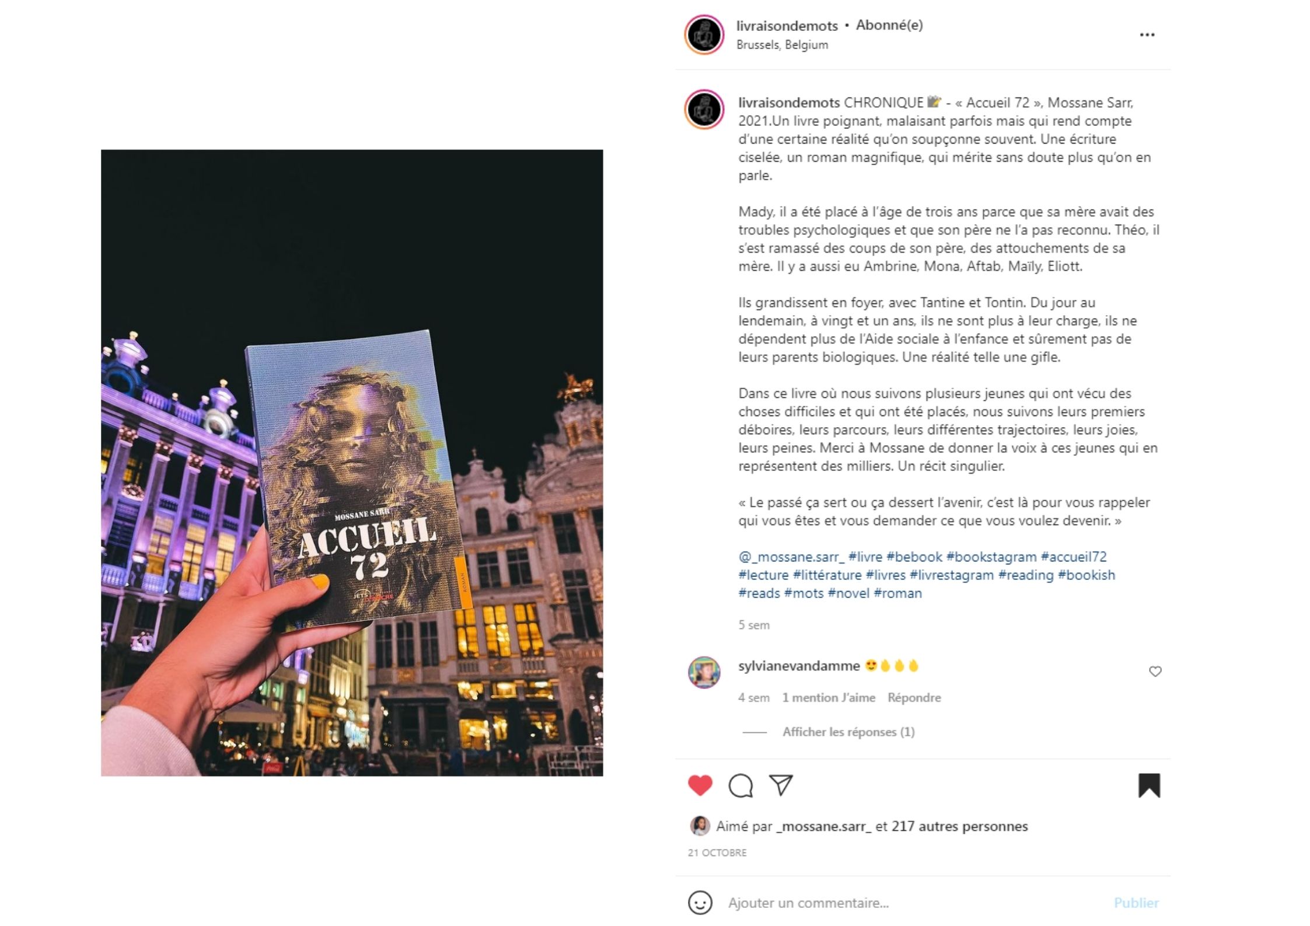The width and height of the screenshot is (1310, 926).
Task: Open the emoji picker smiley icon
Action: 700,902
